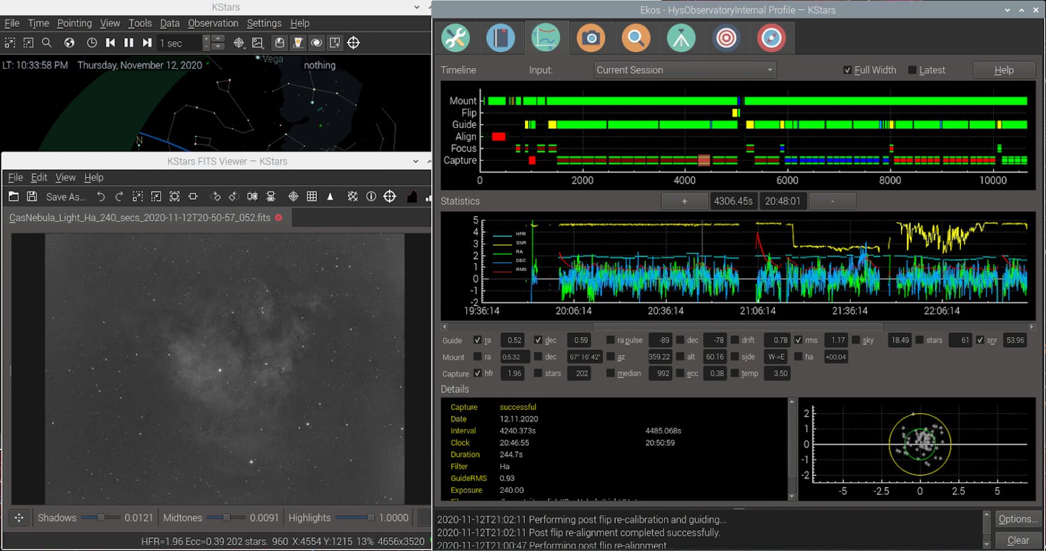Toggle Guide rms checkbox
1046x551 pixels.
coord(798,340)
